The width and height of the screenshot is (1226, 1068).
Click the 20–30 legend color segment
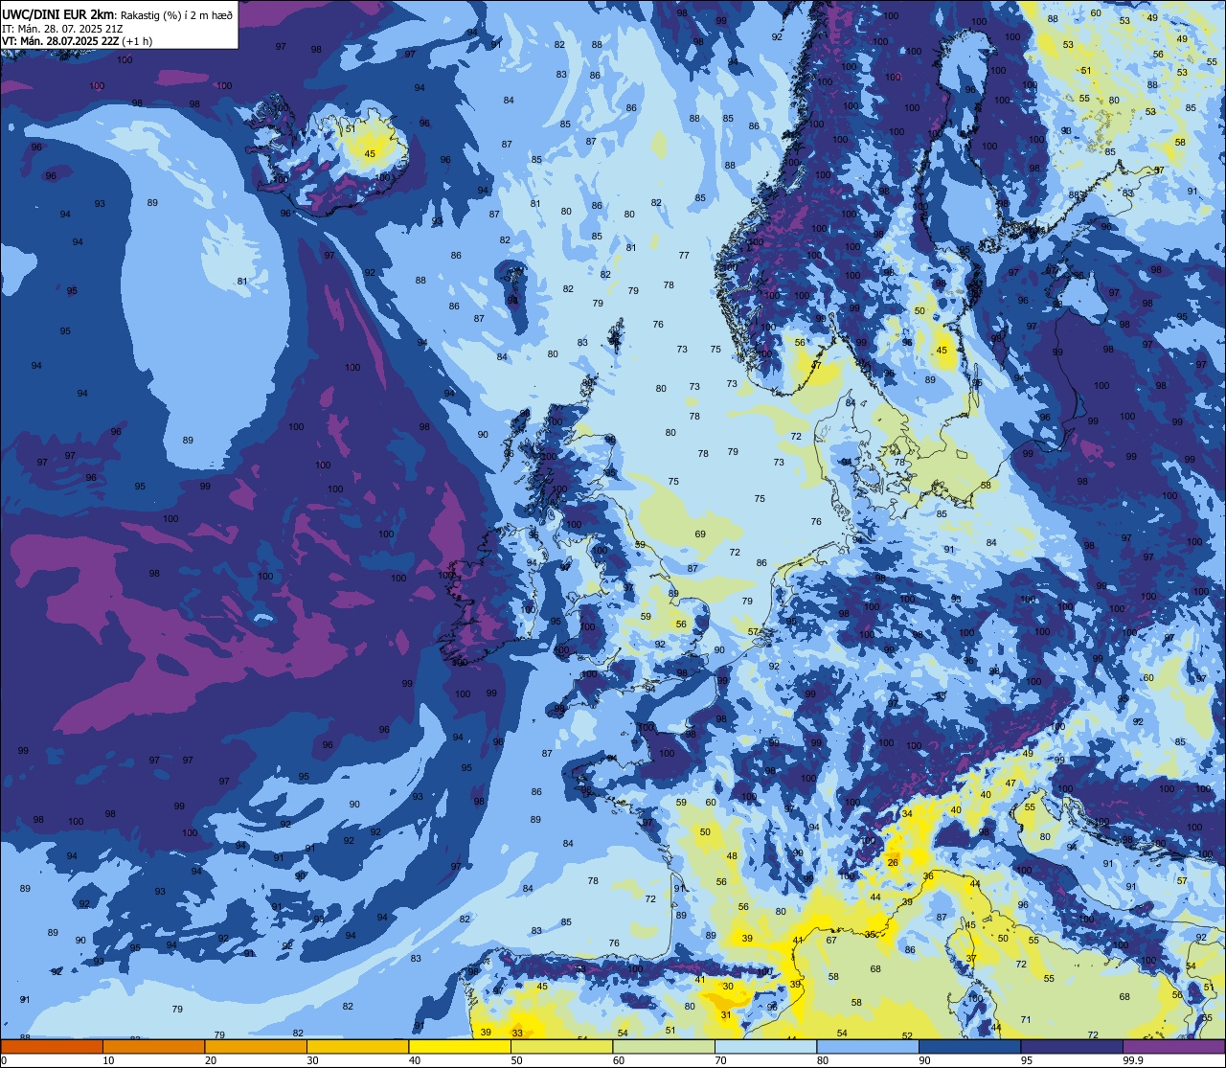256,1046
